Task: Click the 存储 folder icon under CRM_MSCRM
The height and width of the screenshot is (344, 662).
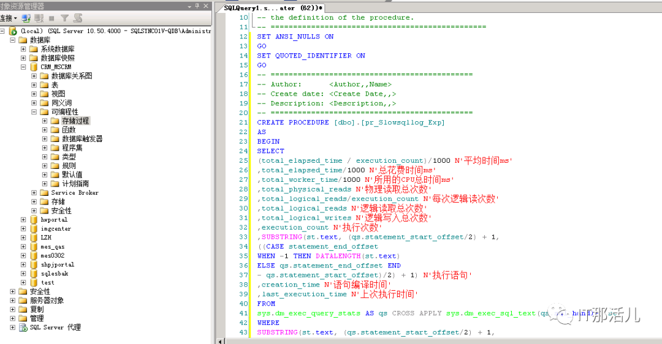Action: coord(44,201)
